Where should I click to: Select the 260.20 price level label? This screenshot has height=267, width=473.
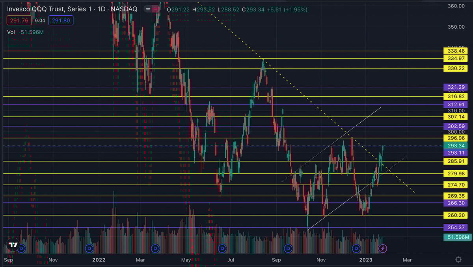[456, 215]
